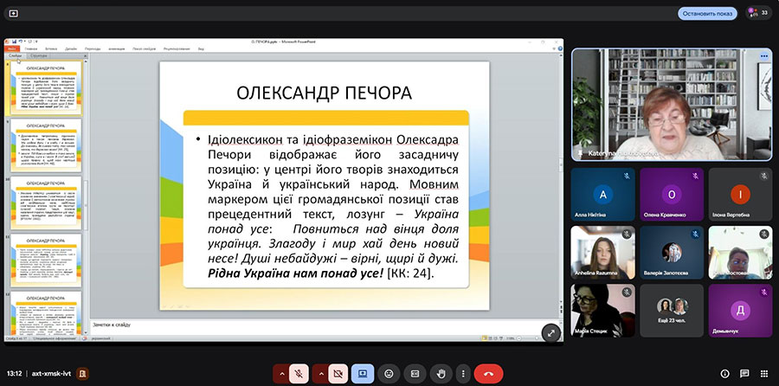Open more options three-dot menu
Screen dimensions: 779x386
[x=463, y=374]
